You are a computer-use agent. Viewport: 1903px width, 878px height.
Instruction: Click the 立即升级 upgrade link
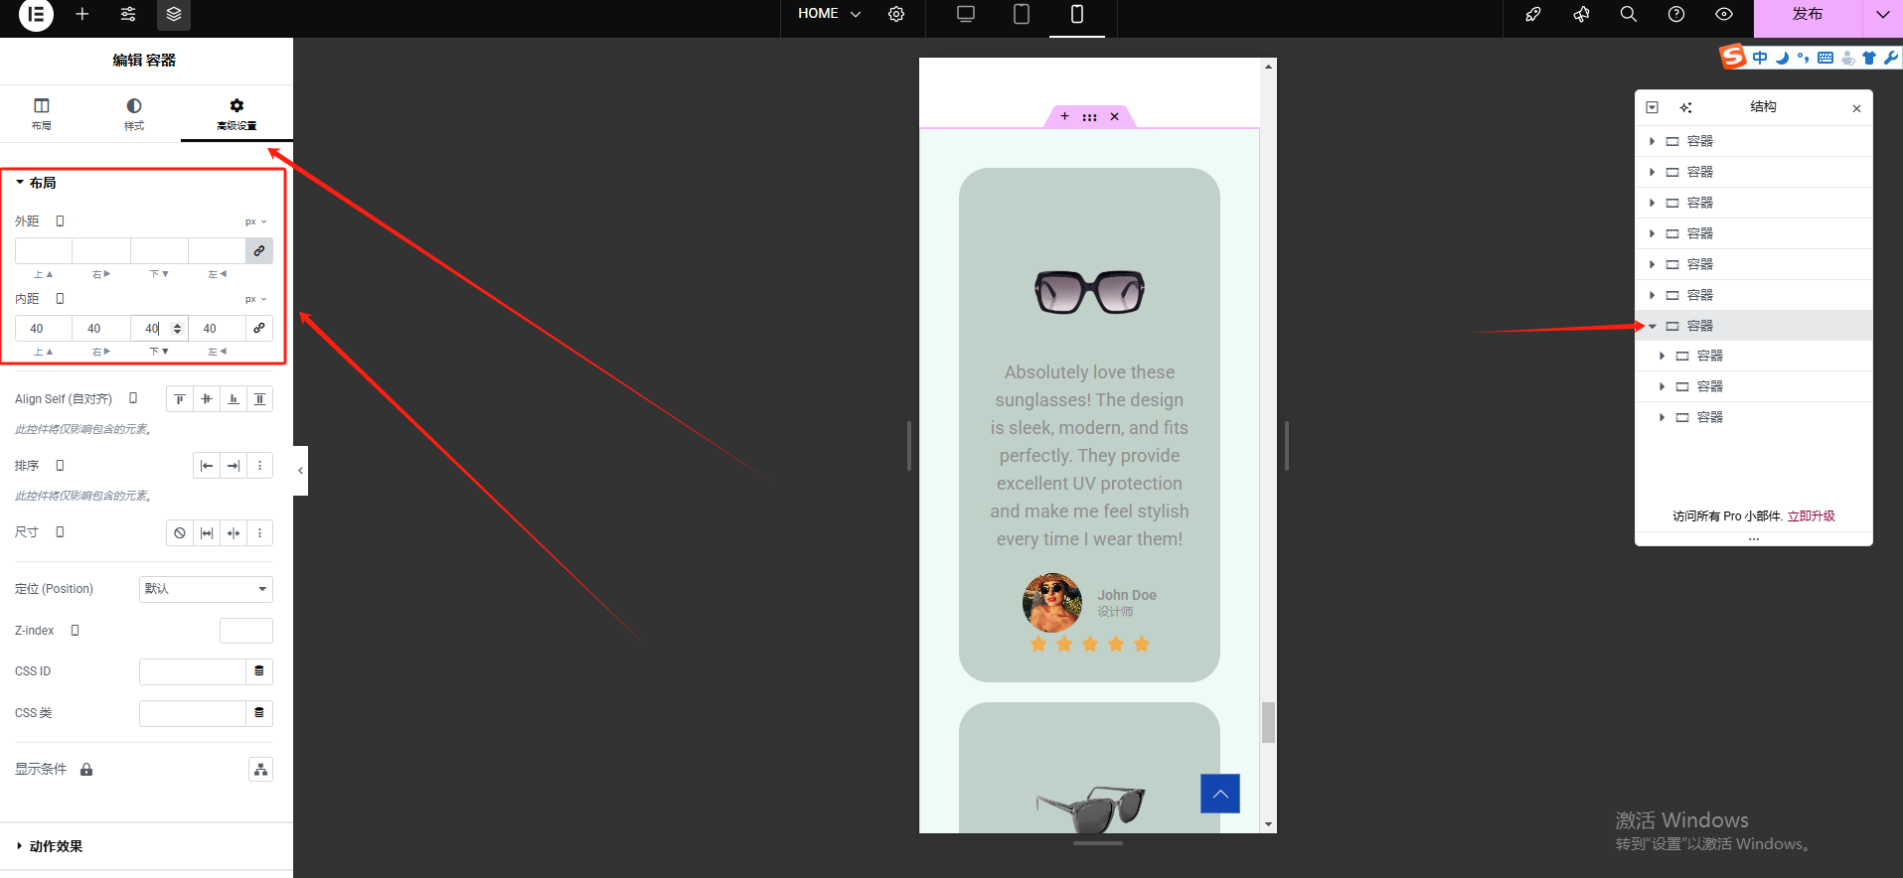(x=1811, y=516)
